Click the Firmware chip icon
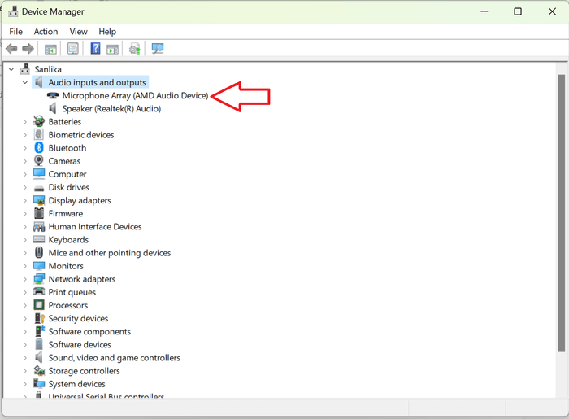The width and height of the screenshot is (569, 419). point(39,213)
